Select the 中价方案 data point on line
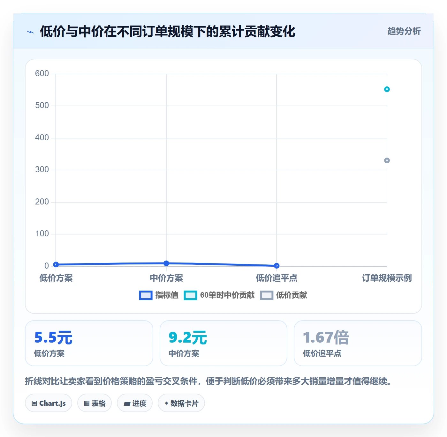447x437 pixels. (x=166, y=263)
